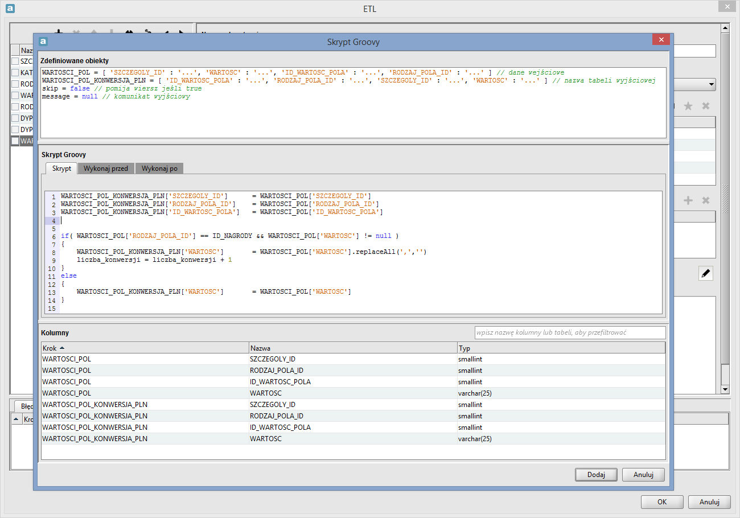This screenshot has height=518, width=740.
Task: Click the ETL scrollbar down arrow
Action: pos(725,389)
